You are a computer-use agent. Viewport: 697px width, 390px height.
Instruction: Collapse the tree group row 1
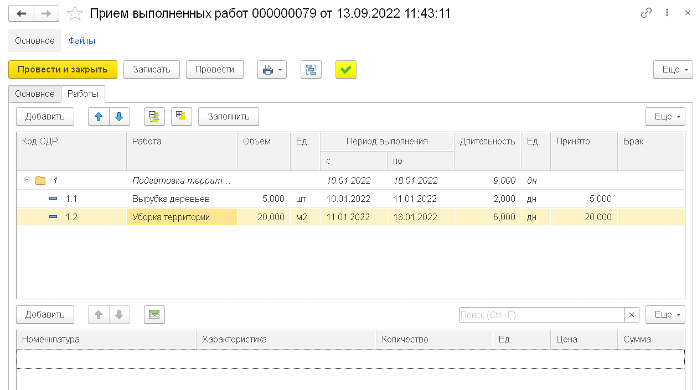(27, 180)
